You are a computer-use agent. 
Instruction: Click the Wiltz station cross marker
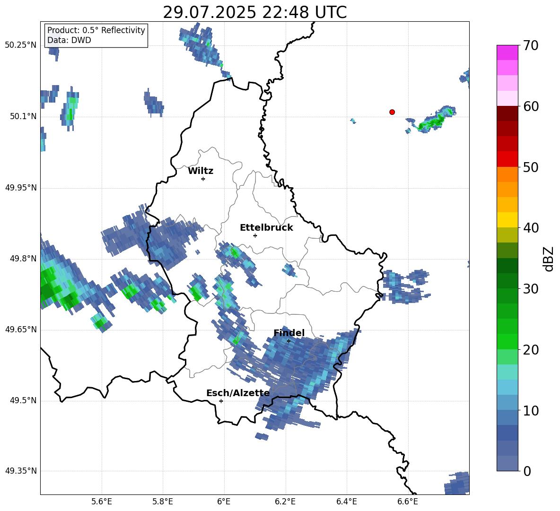pos(203,179)
